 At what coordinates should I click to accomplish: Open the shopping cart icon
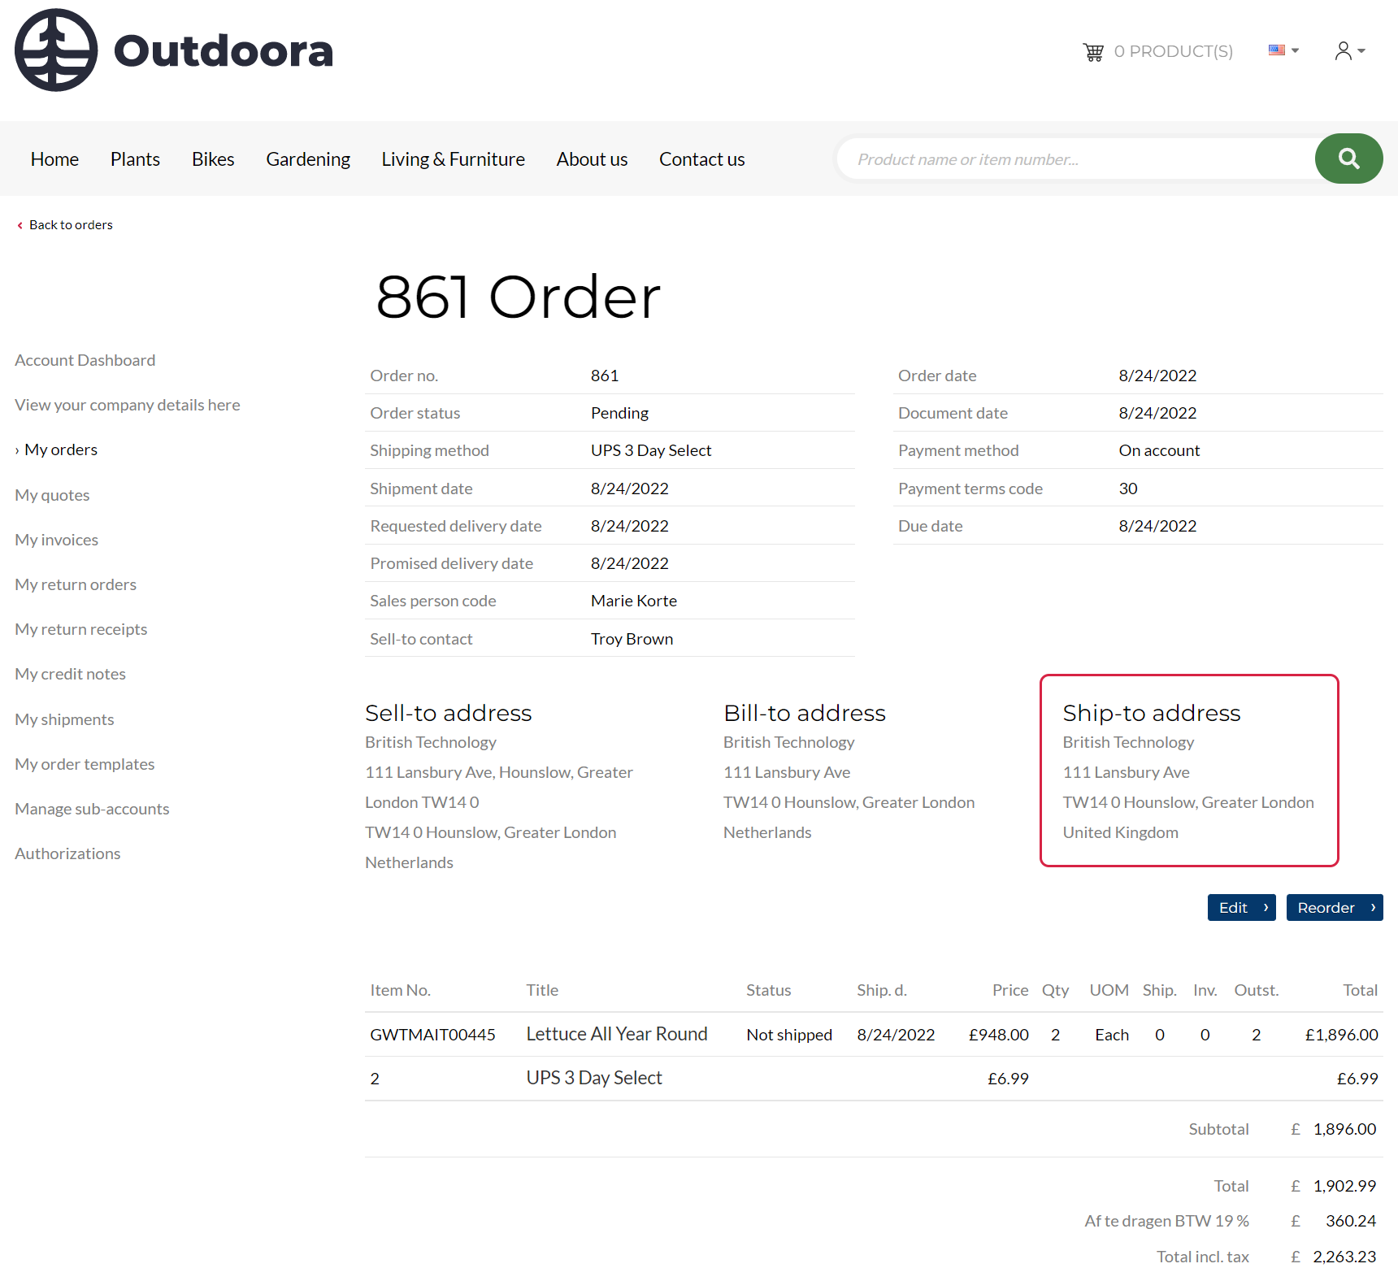[1093, 52]
